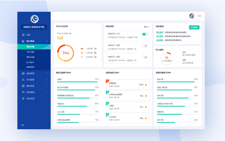Click thumbs-up icon beside 986
Image resolution: width=225 pixels, height=141 pixels.
click(x=146, y=96)
